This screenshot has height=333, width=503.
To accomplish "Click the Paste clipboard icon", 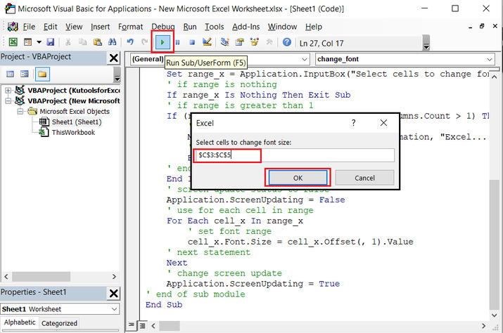I will [x=98, y=42].
